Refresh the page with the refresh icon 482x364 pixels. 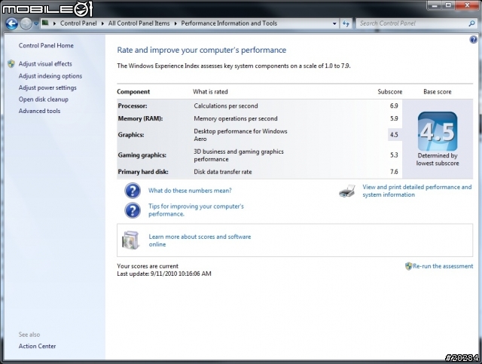point(346,23)
